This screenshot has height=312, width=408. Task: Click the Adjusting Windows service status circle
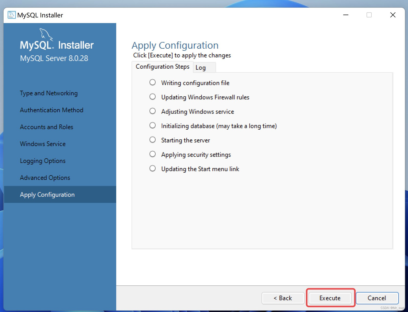[x=153, y=111]
